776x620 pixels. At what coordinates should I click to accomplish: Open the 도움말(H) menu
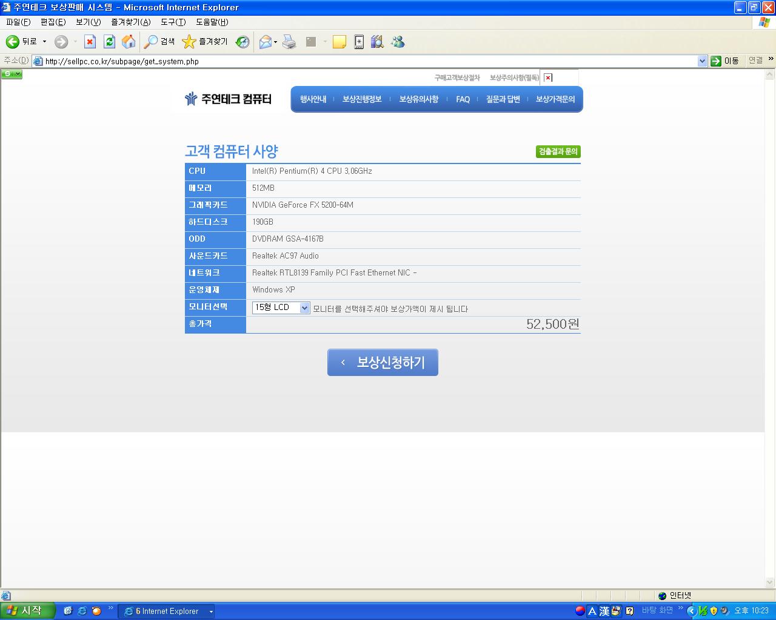(212, 22)
